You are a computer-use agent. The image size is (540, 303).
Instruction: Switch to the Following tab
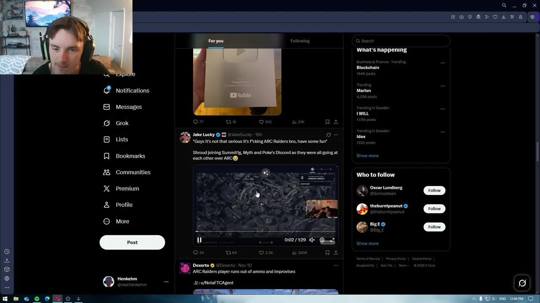[x=300, y=41]
